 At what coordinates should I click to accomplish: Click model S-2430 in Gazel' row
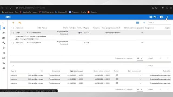tap(86, 33)
